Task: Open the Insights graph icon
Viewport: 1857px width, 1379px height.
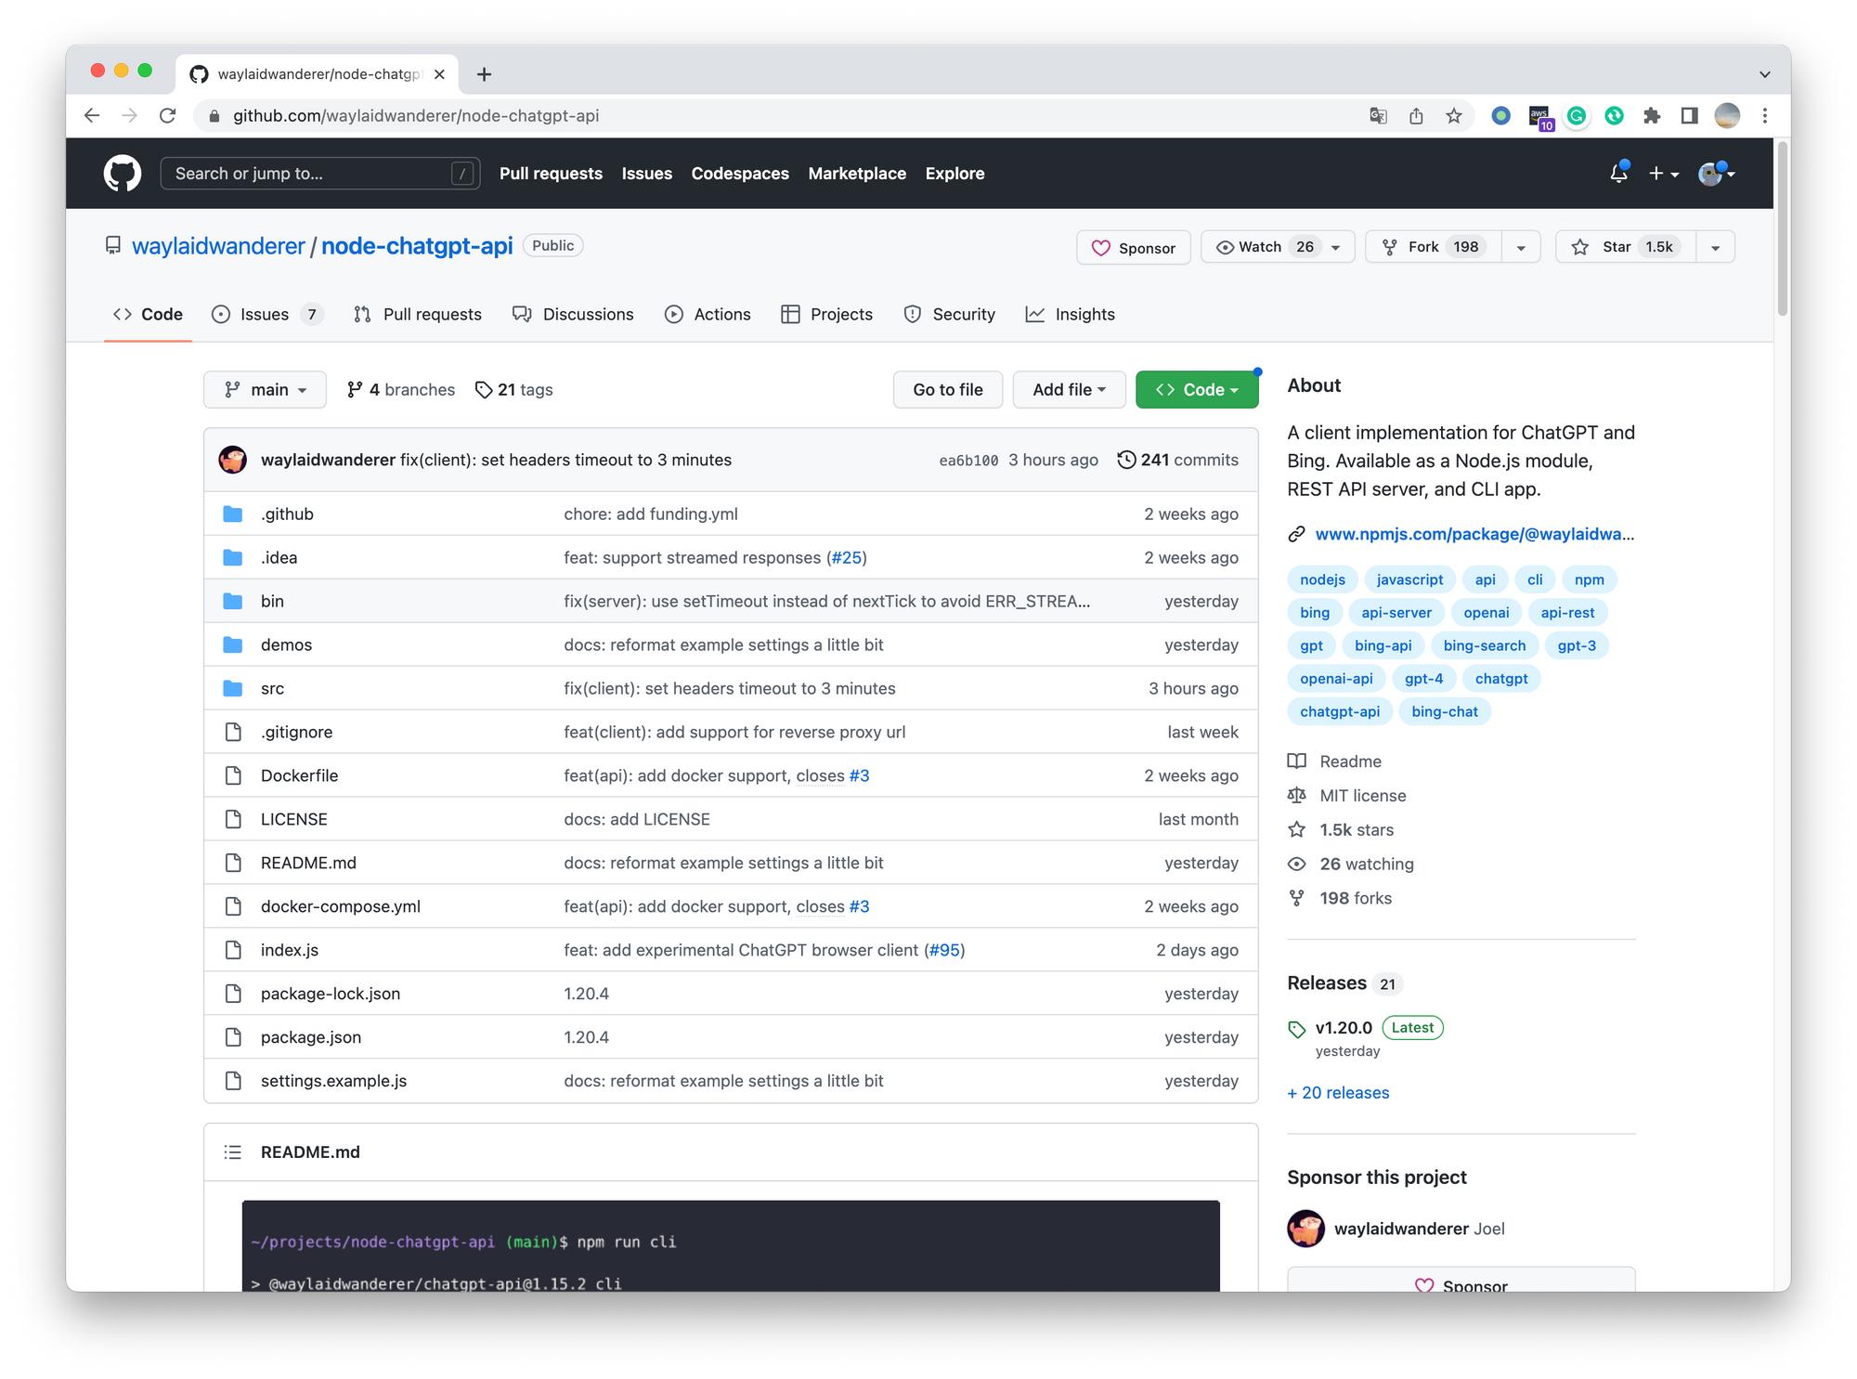Action: point(1034,314)
